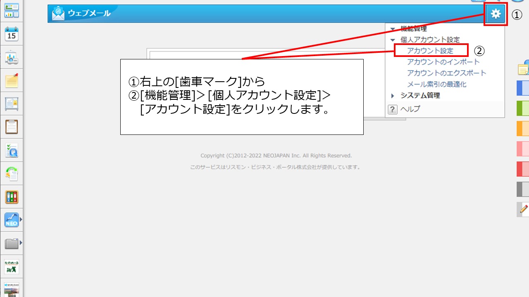Click the NEO link icon in sidebar

pyautogui.click(x=11, y=219)
